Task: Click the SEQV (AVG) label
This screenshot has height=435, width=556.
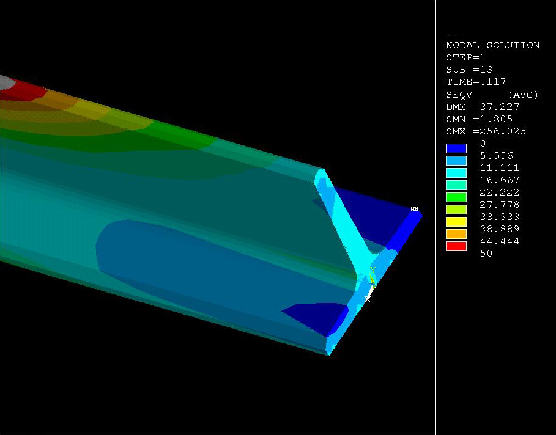Action: 492,95
